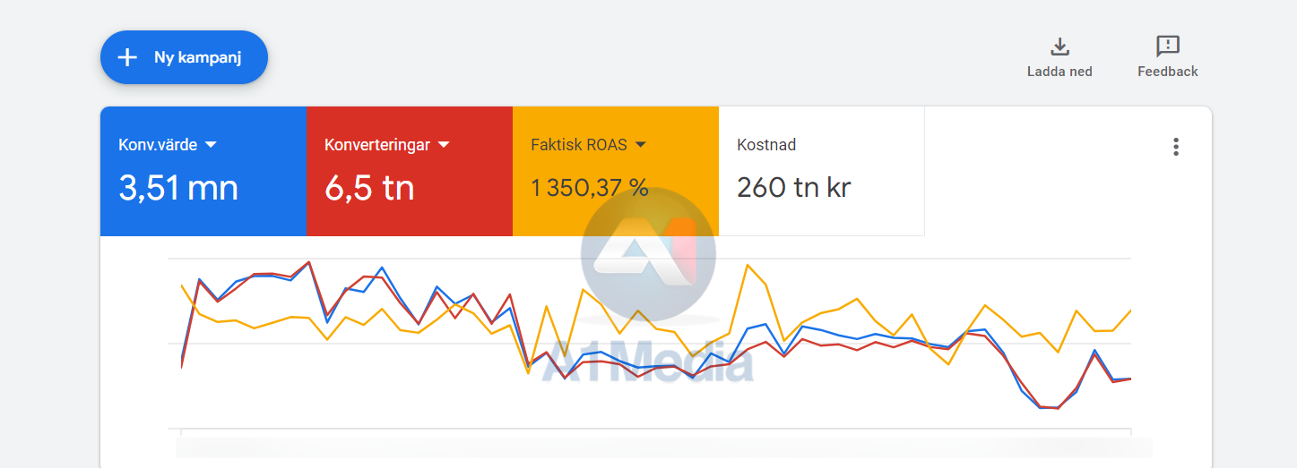Toggle the blue 3,51 mn metric value

(x=178, y=188)
